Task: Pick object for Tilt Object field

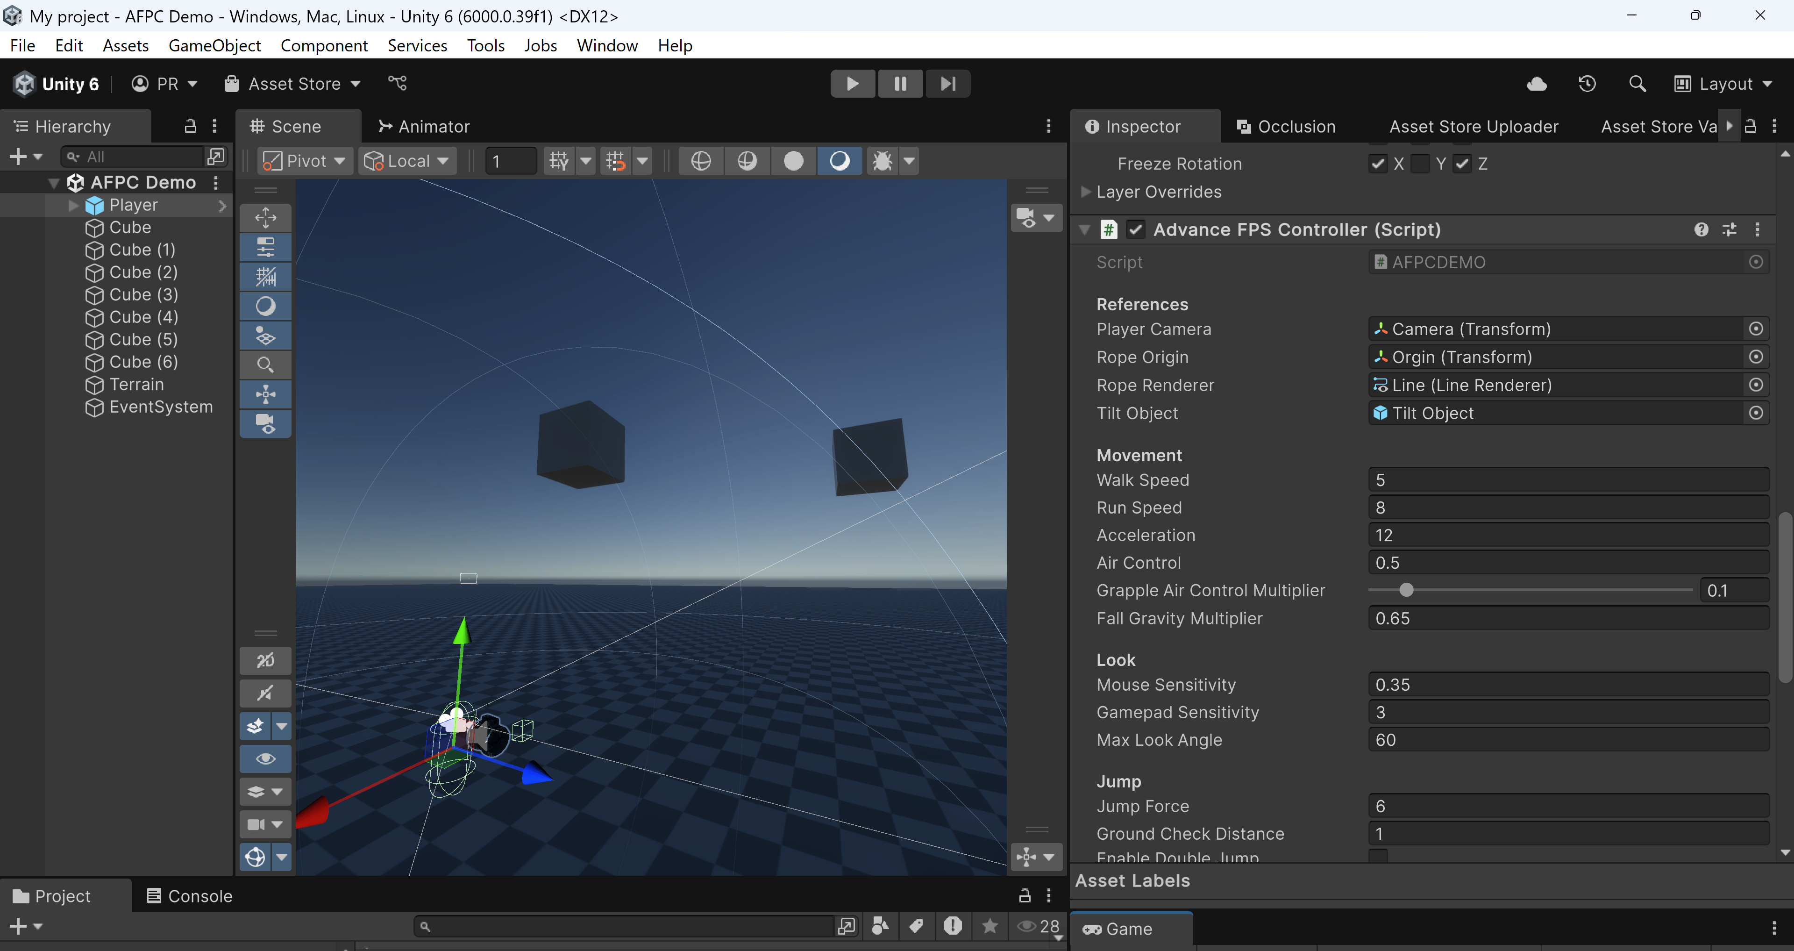Action: [x=1756, y=413]
